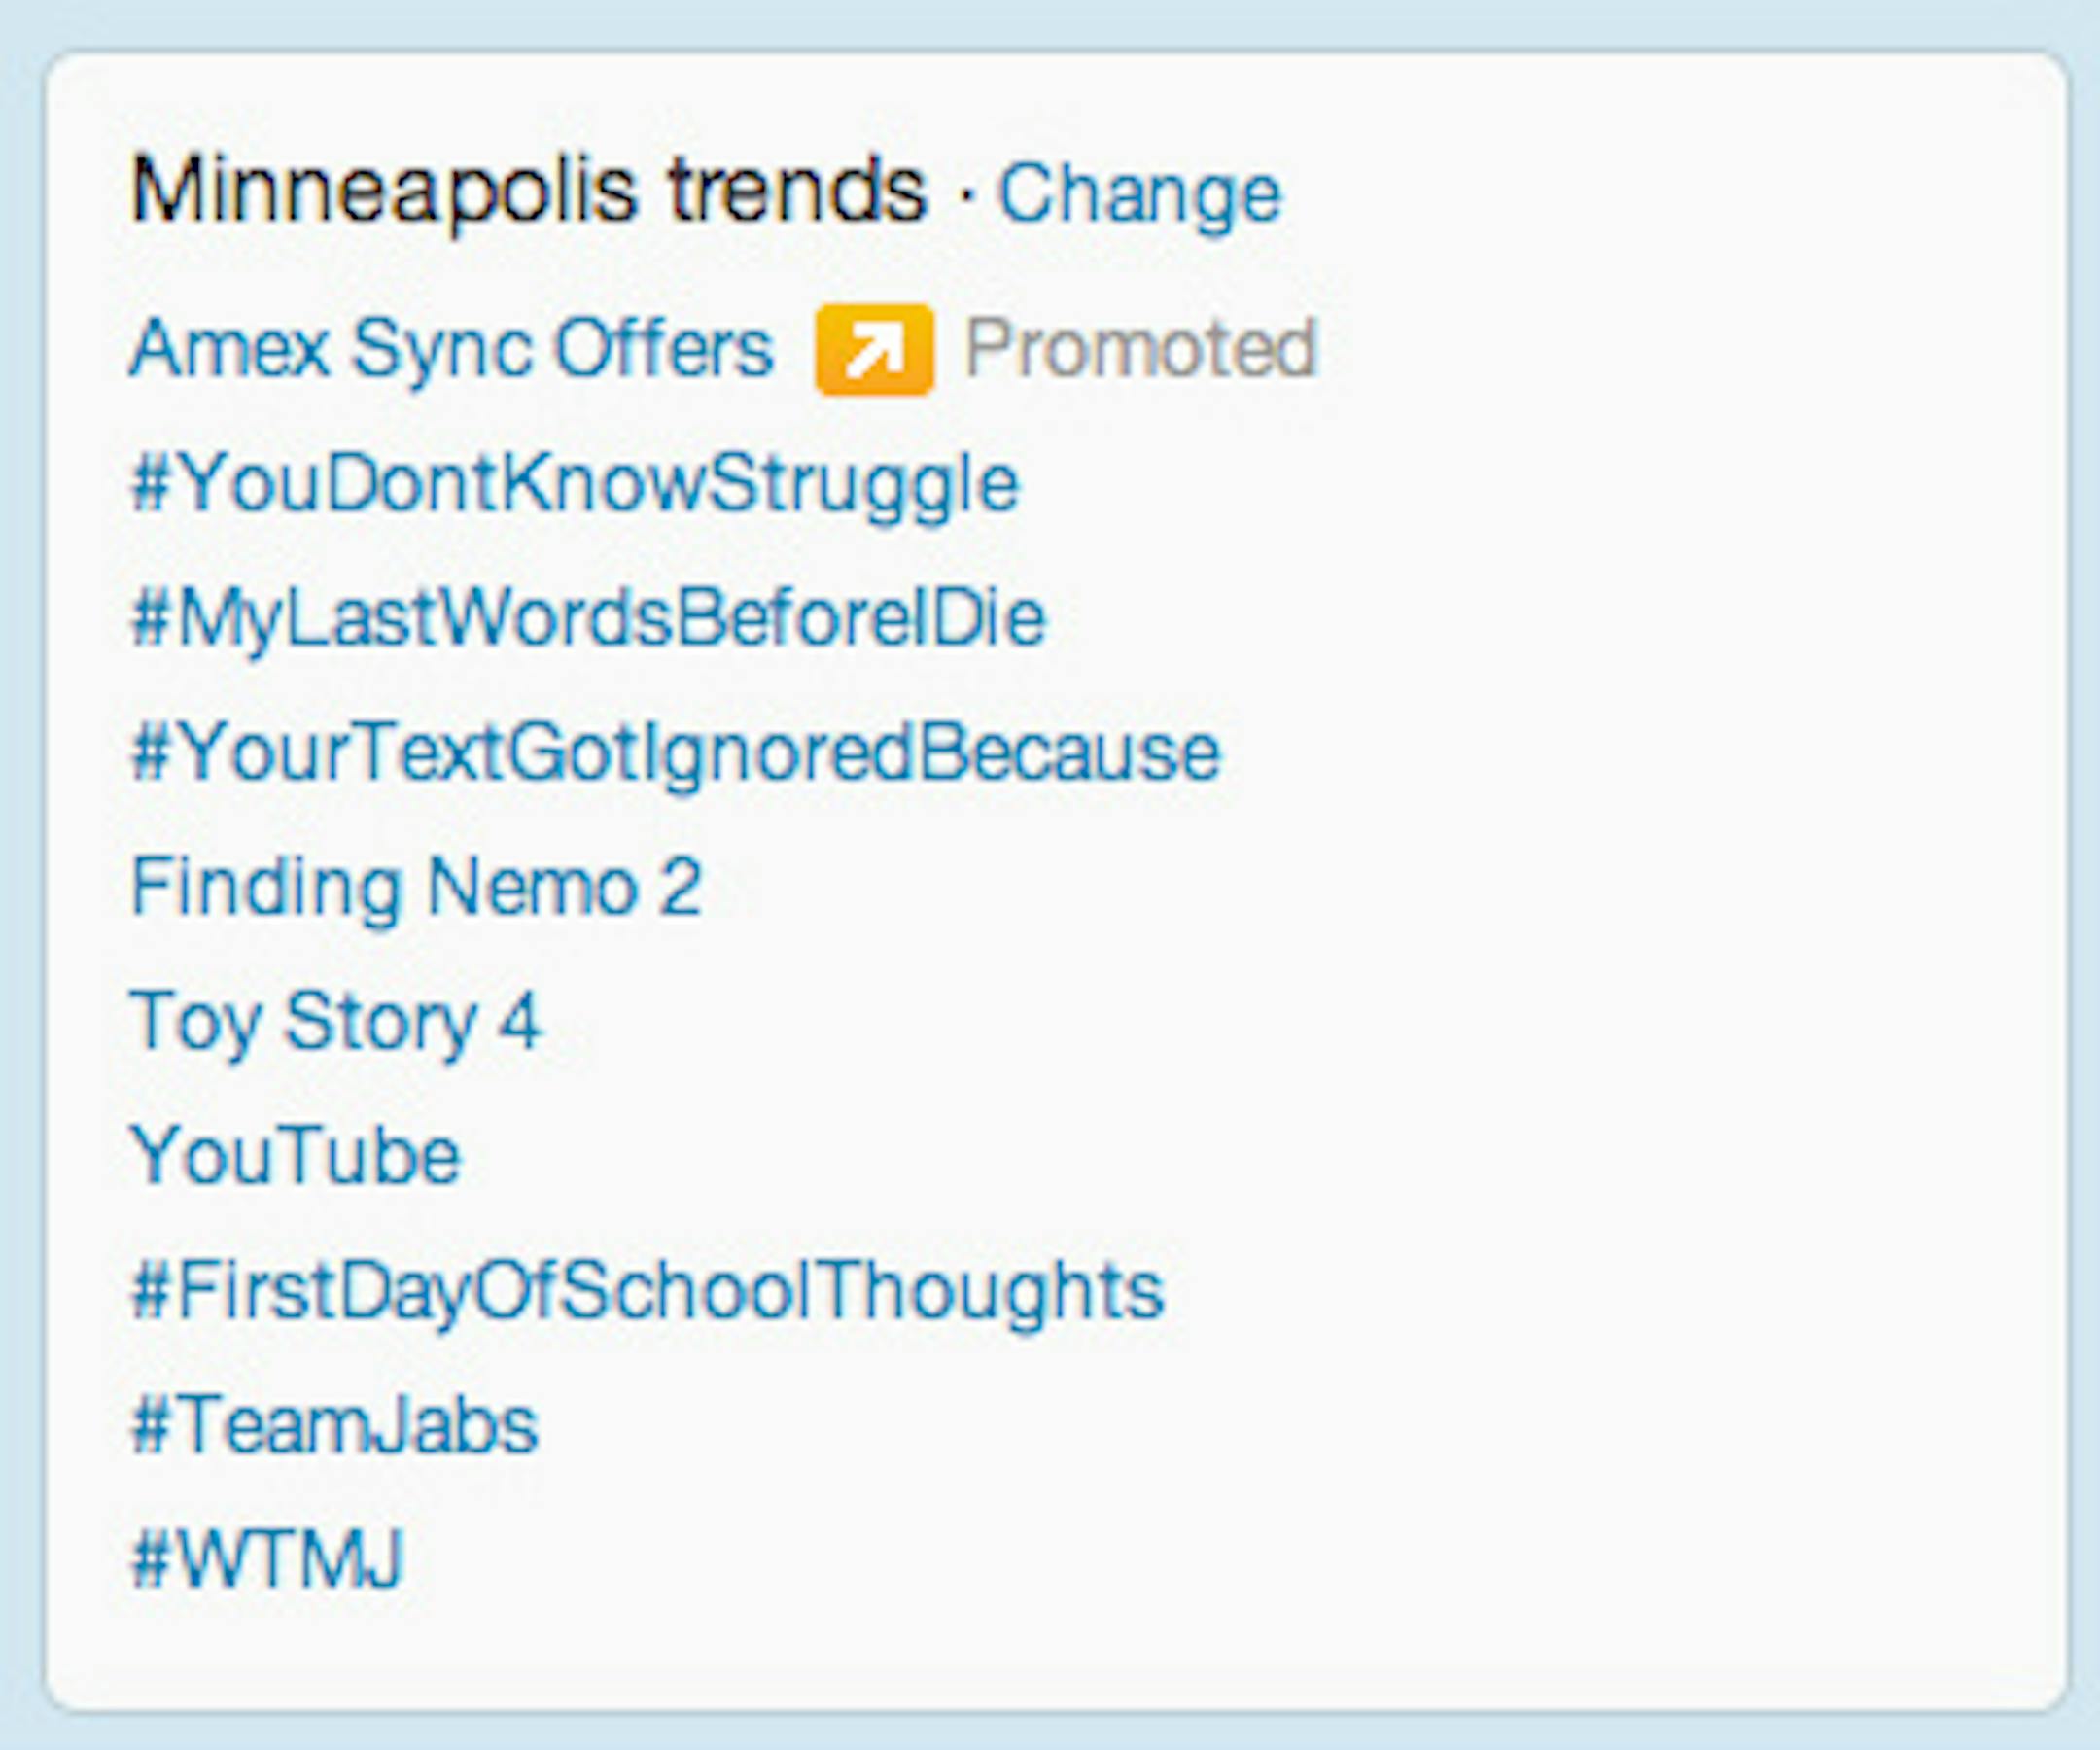The width and height of the screenshot is (2100, 1750).
Task: Click the orange promoted arrow icon
Action: click(874, 349)
